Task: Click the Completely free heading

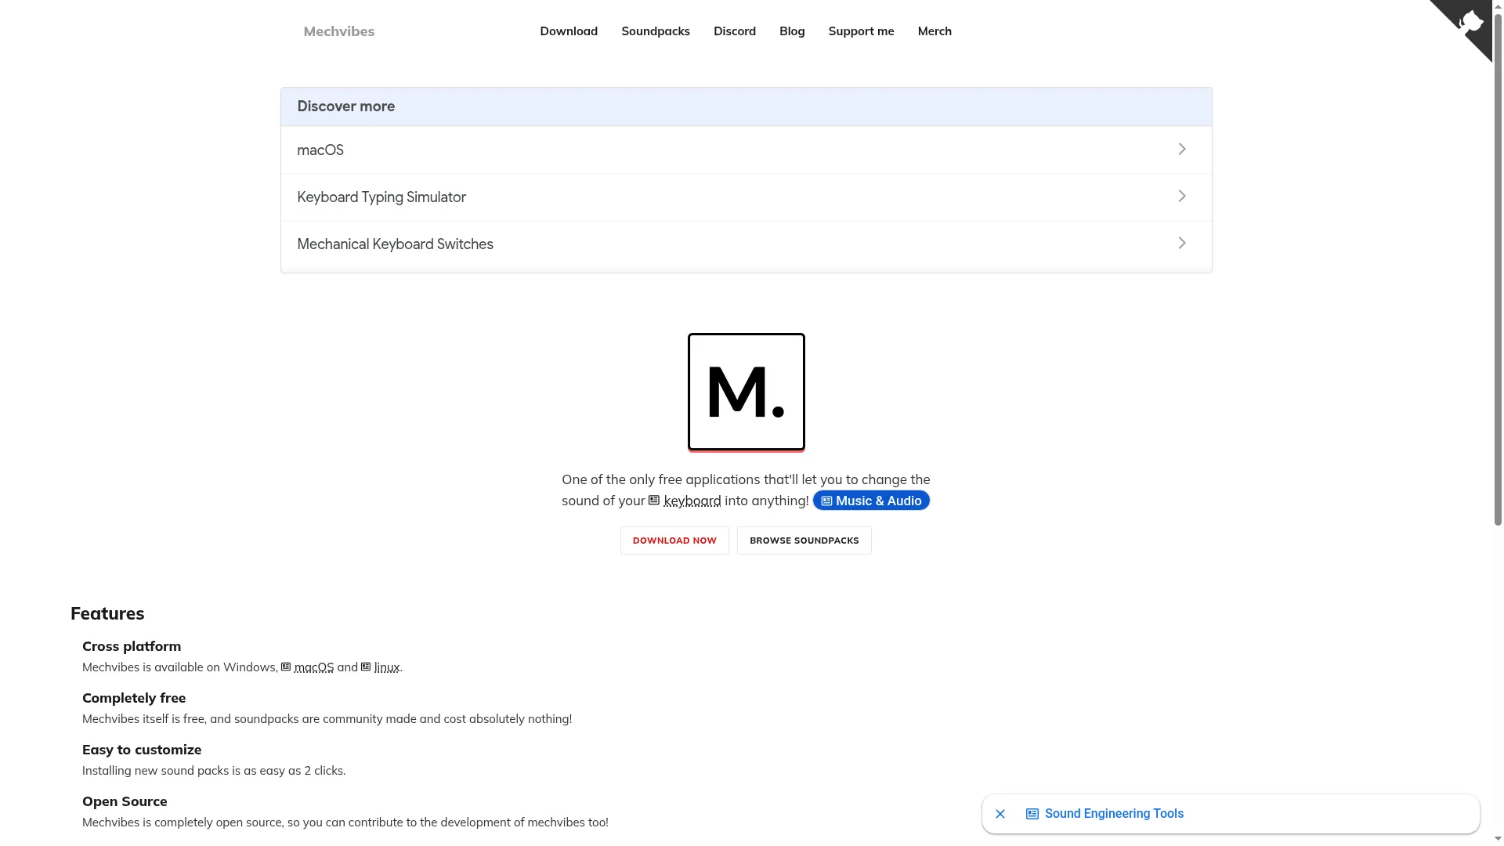Action: tap(134, 698)
